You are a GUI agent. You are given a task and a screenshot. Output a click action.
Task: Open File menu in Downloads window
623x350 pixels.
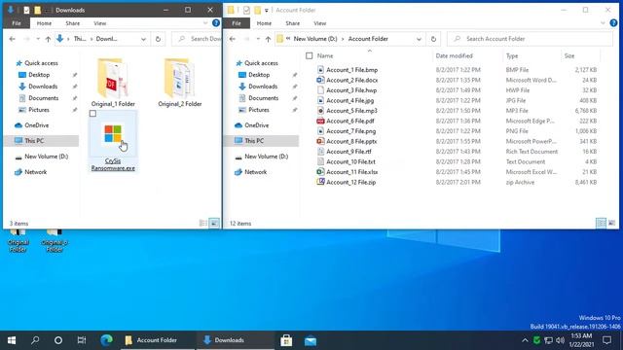pyautogui.click(x=17, y=23)
